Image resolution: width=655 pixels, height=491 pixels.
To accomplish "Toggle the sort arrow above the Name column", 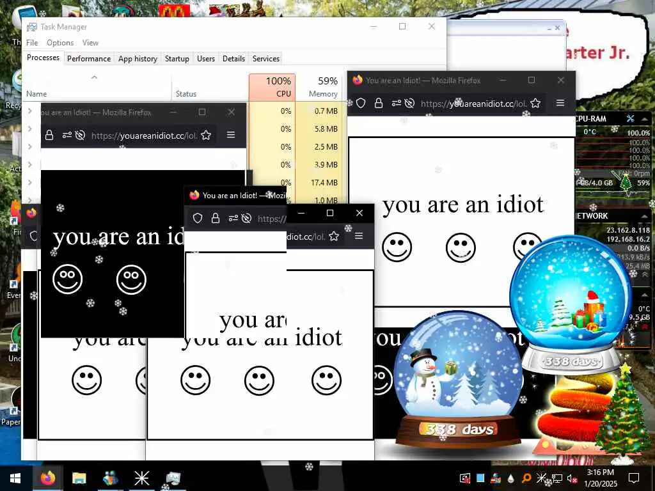I will coord(95,77).
